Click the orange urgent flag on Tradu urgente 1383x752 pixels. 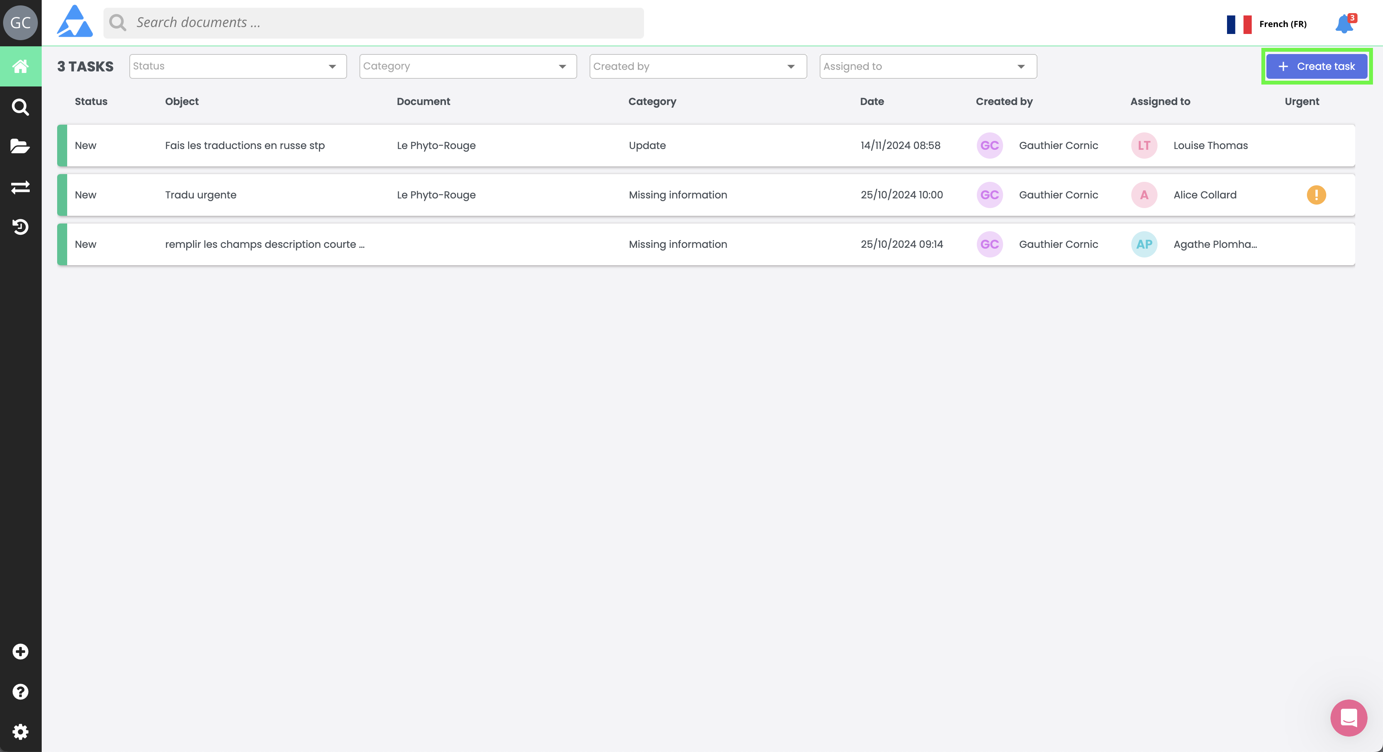[x=1316, y=195]
